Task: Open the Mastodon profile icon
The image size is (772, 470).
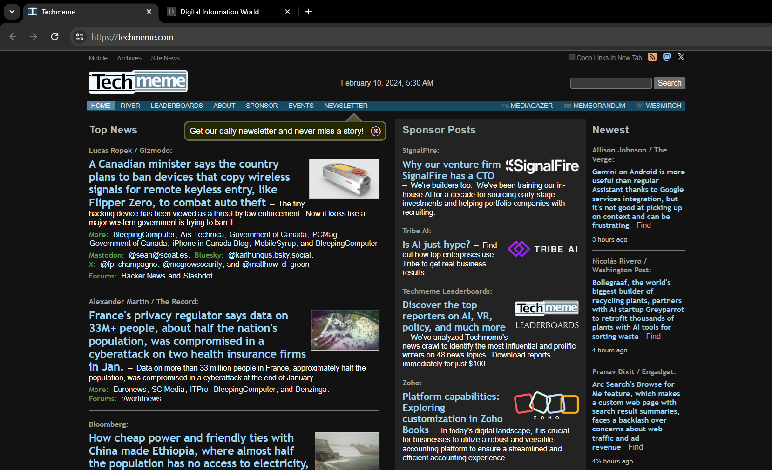Action: tap(667, 57)
